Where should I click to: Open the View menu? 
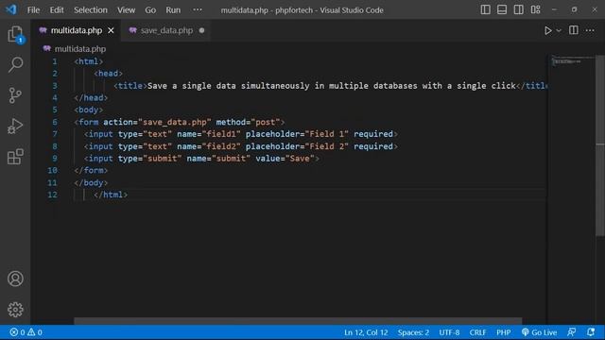(126, 10)
